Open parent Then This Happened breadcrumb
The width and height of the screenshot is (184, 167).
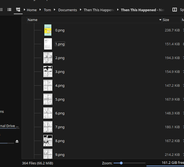[99, 10]
